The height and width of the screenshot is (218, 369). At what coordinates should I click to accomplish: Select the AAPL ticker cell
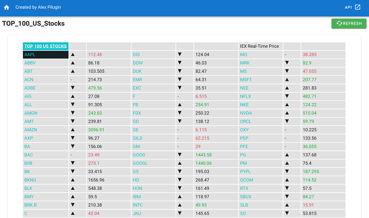click(x=46, y=55)
